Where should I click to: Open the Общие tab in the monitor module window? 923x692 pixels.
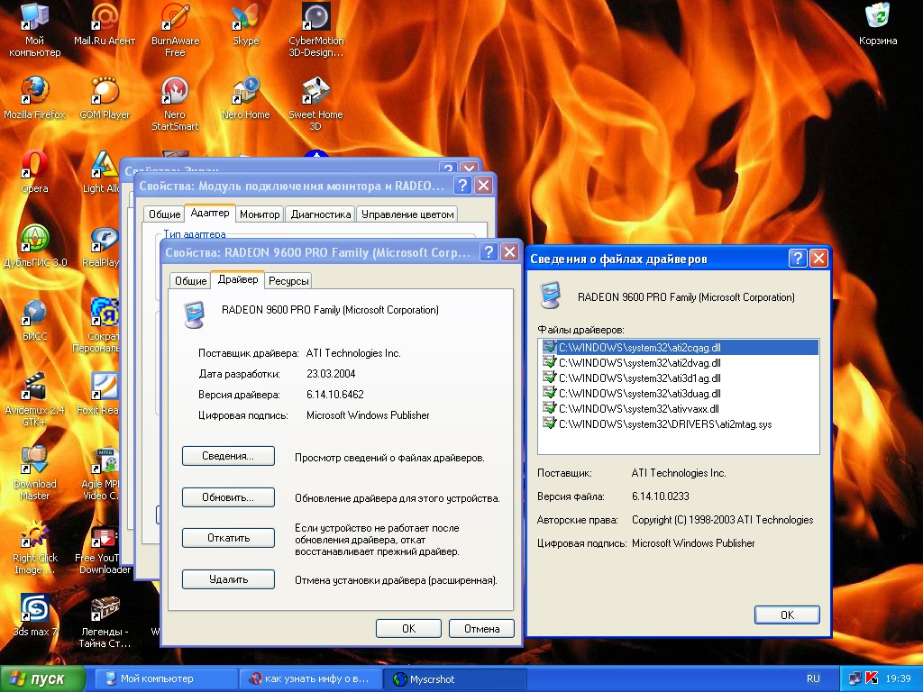(x=164, y=214)
